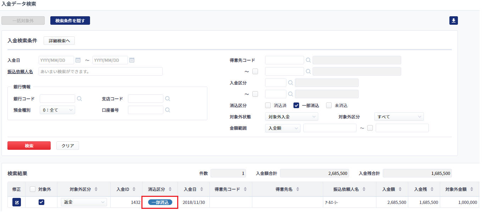The image size is (482, 223).
Task: Uncheck 対象外 checkbox for row 1432
Action: [41, 202]
